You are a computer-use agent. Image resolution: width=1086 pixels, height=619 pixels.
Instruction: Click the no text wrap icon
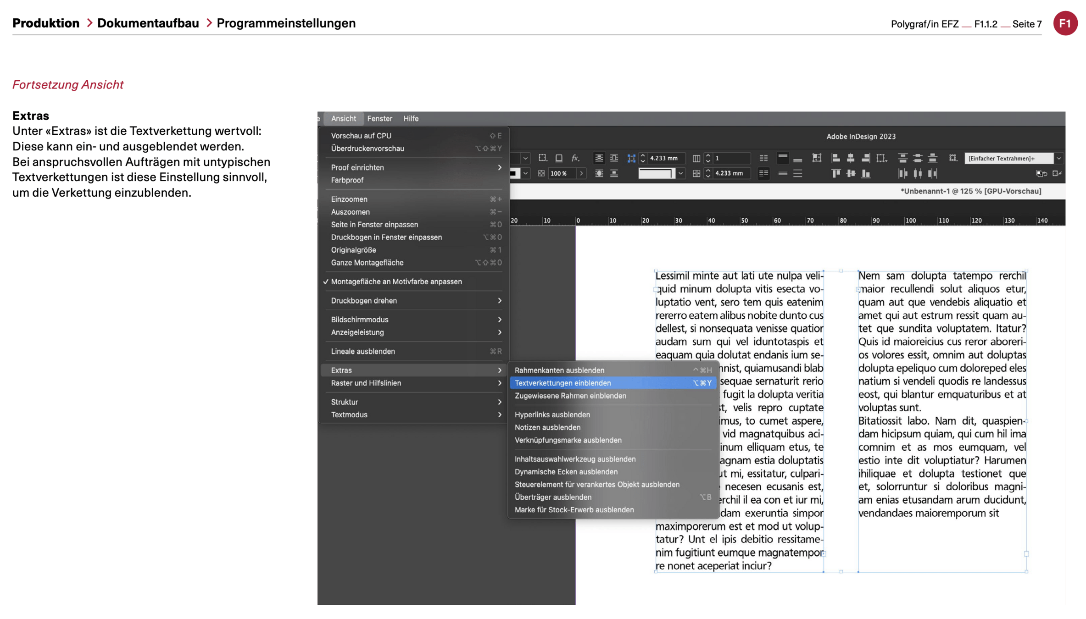click(598, 158)
